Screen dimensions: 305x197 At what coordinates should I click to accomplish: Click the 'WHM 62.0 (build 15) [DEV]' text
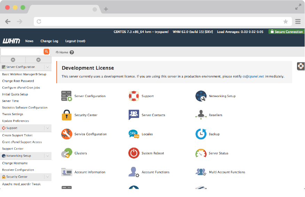pos(193,32)
